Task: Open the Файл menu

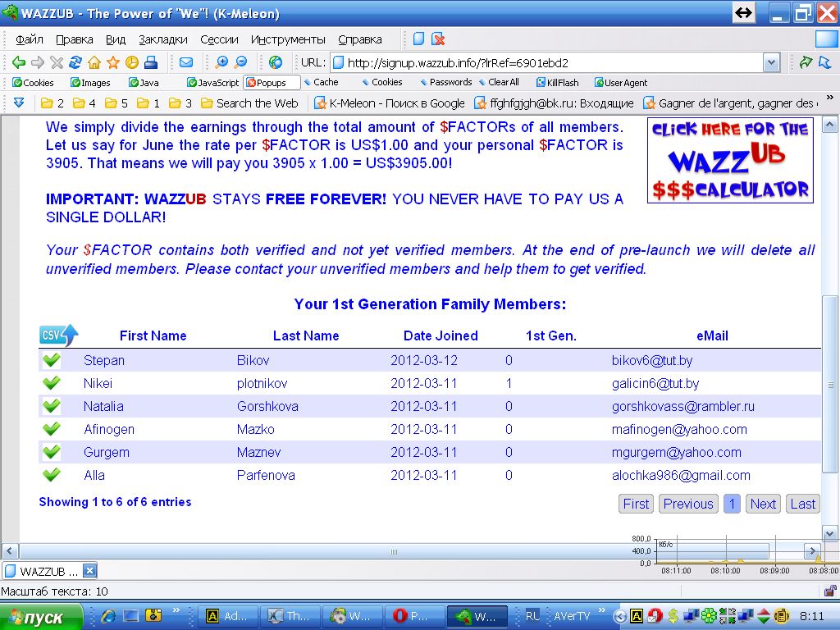Action: [x=30, y=39]
